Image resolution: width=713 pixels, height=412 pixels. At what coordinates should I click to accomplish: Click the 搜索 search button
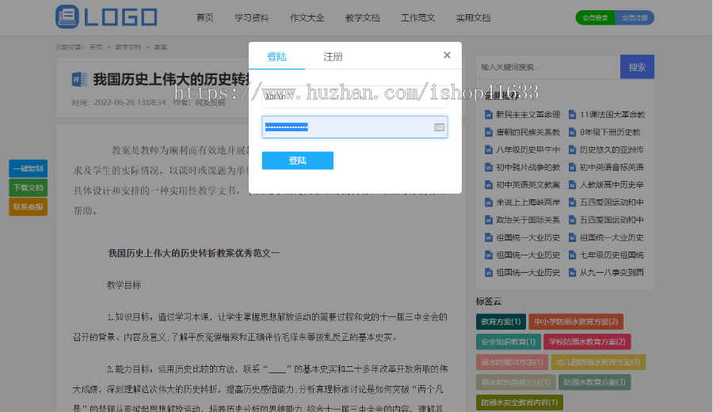(637, 67)
